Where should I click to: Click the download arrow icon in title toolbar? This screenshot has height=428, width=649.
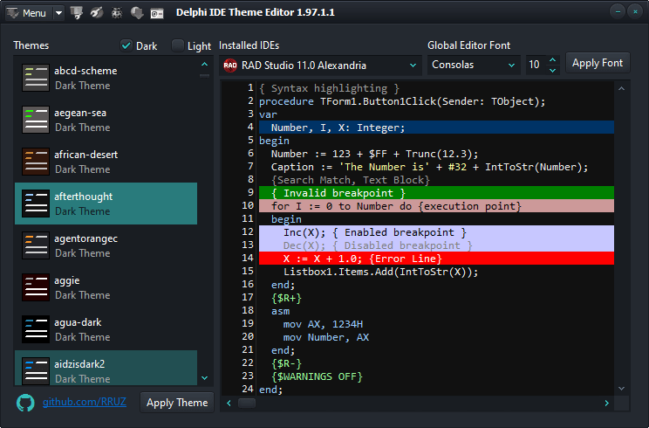click(137, 13)
